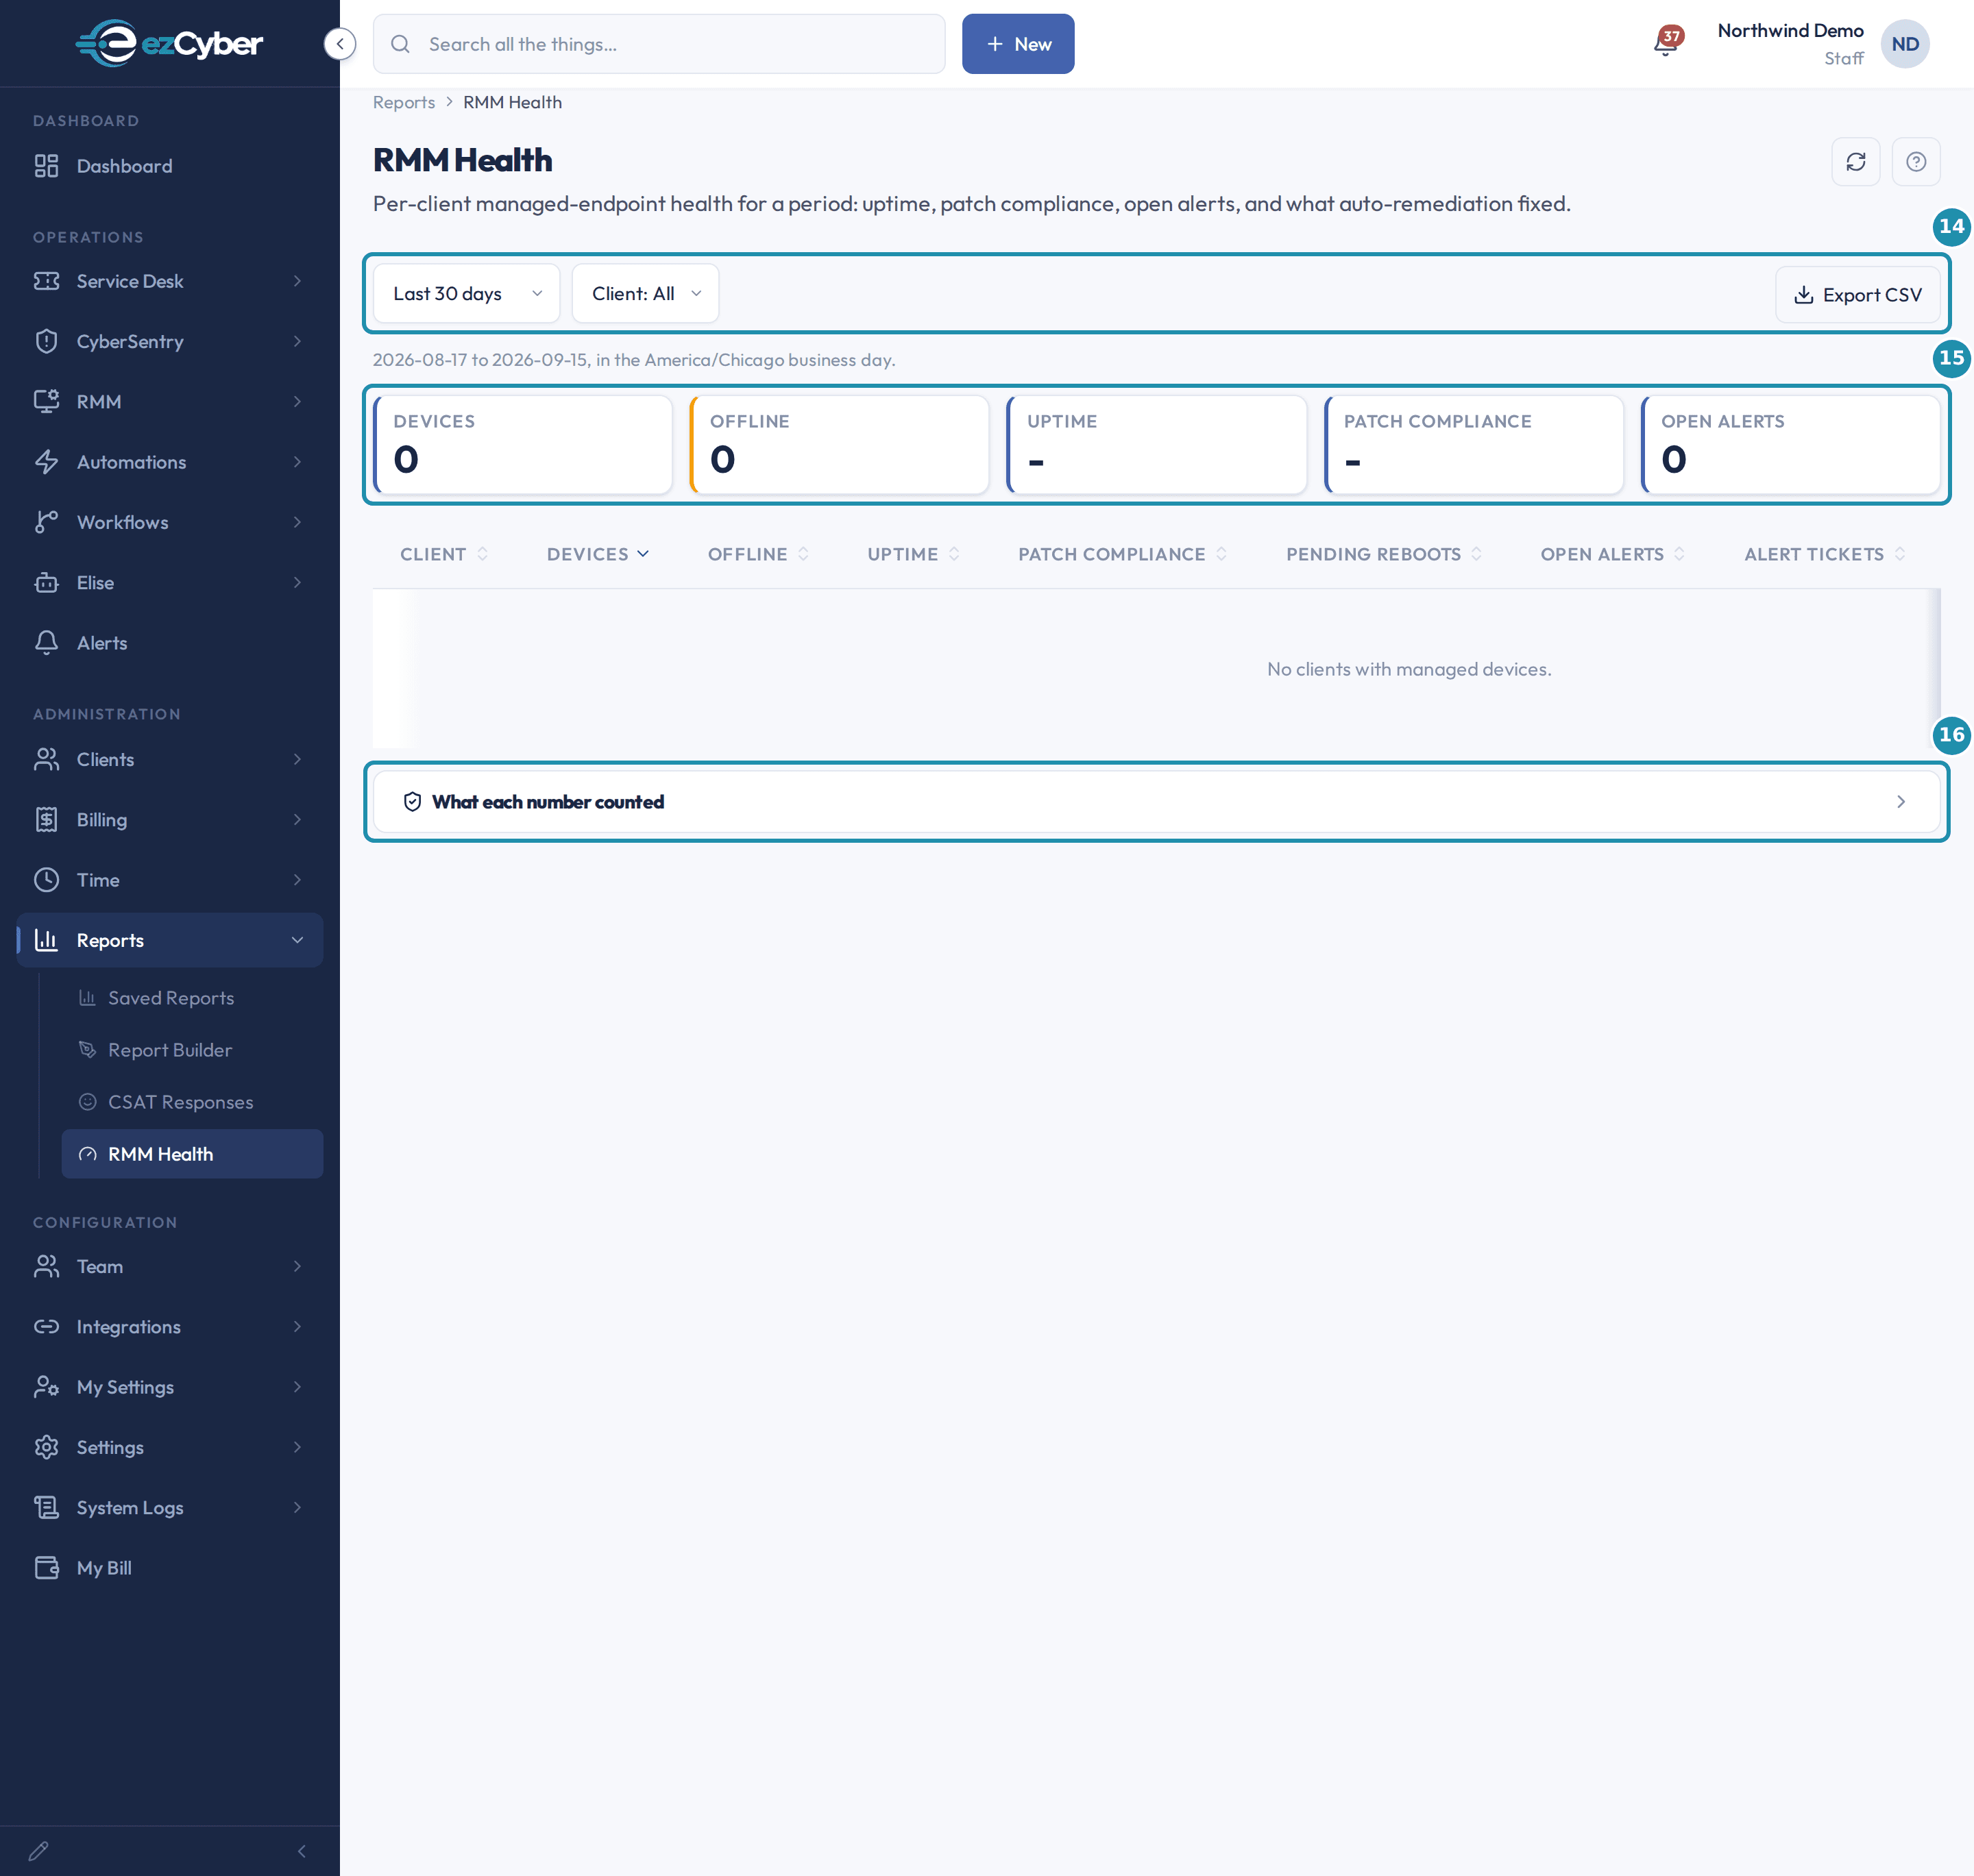Click the Reports bar chart icon
Viewport: 1974px width, 1876px height.
(47, 940)
